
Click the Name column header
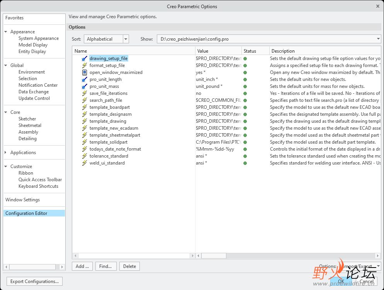(134, 51)
